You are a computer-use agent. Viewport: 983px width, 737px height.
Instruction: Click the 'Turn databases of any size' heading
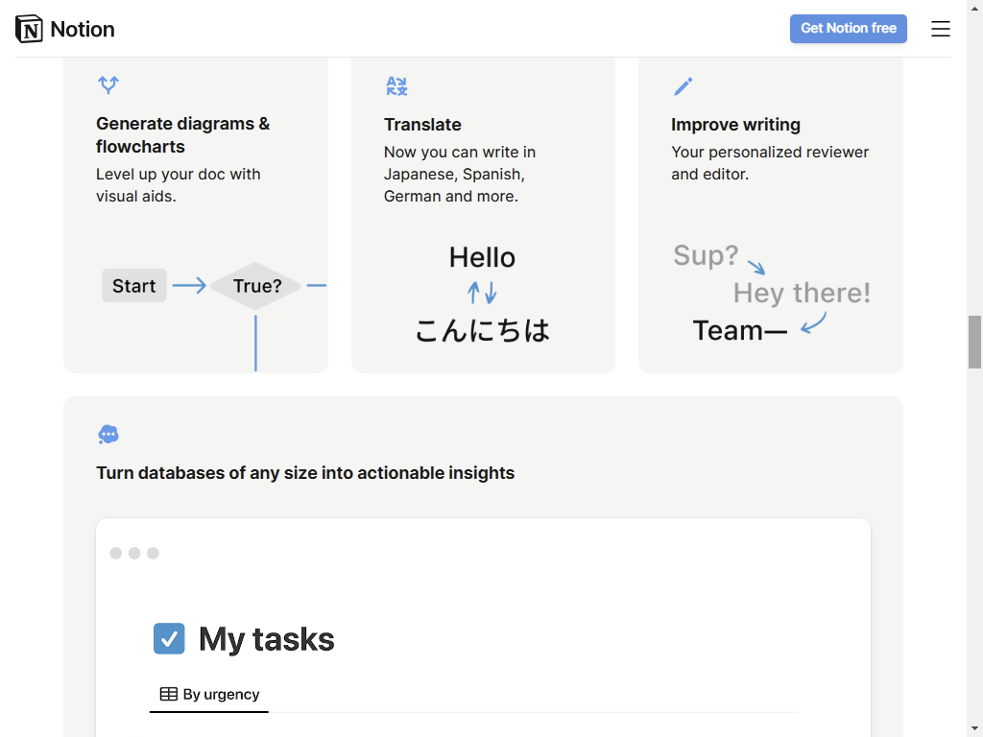[x=305, y=472]
